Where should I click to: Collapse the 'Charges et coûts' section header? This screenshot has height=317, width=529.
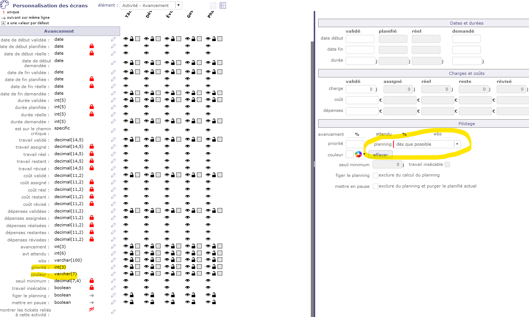point(424,73)
